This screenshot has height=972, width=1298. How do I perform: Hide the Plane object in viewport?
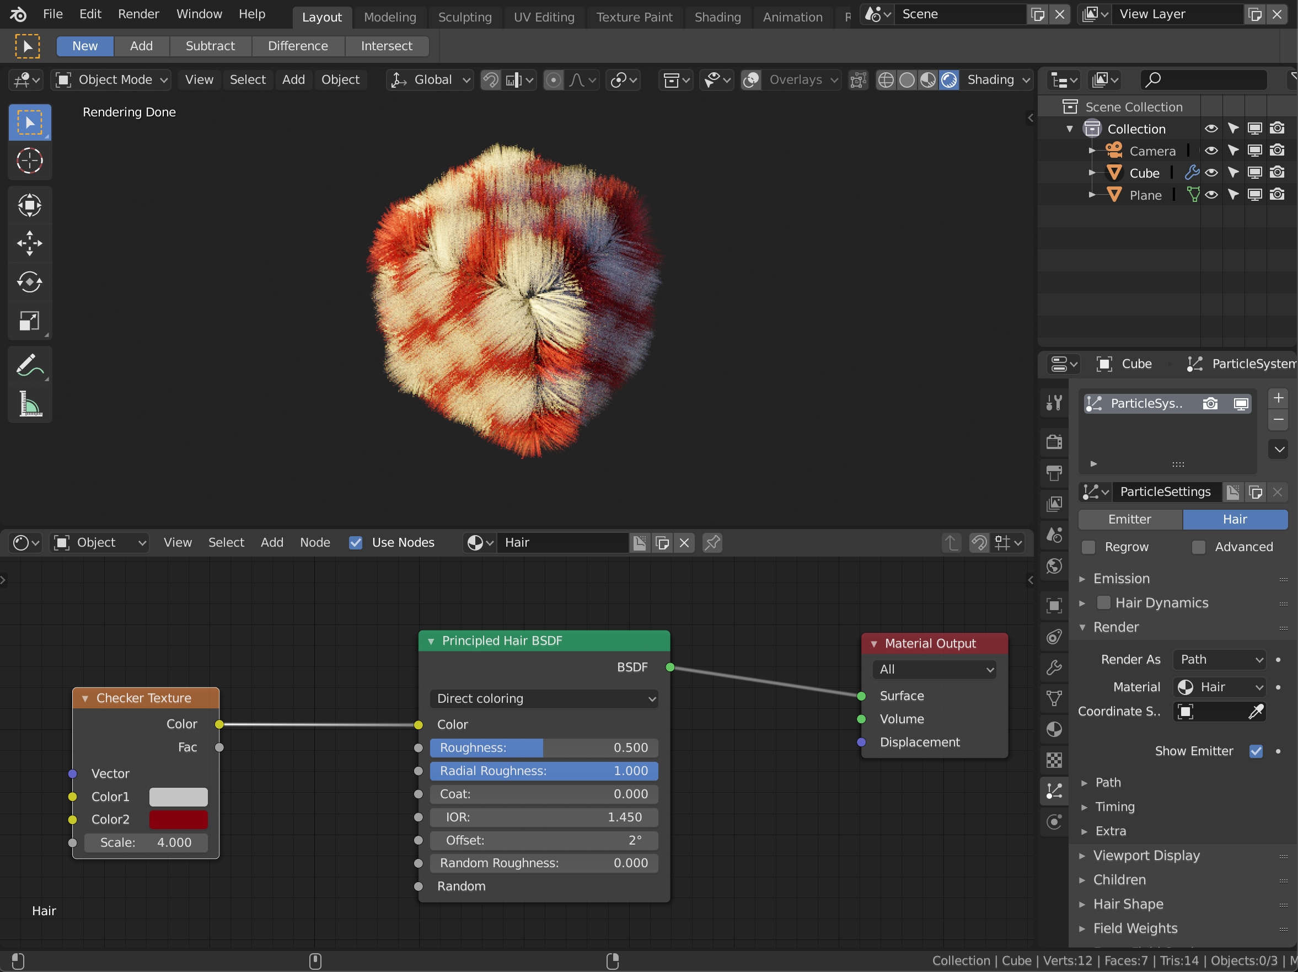[1212, 195]
